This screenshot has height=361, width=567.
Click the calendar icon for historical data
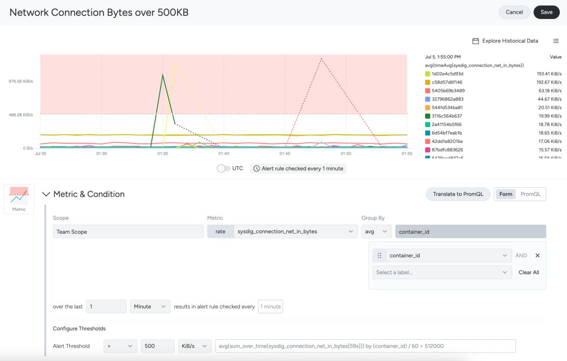tap(476, 41)
